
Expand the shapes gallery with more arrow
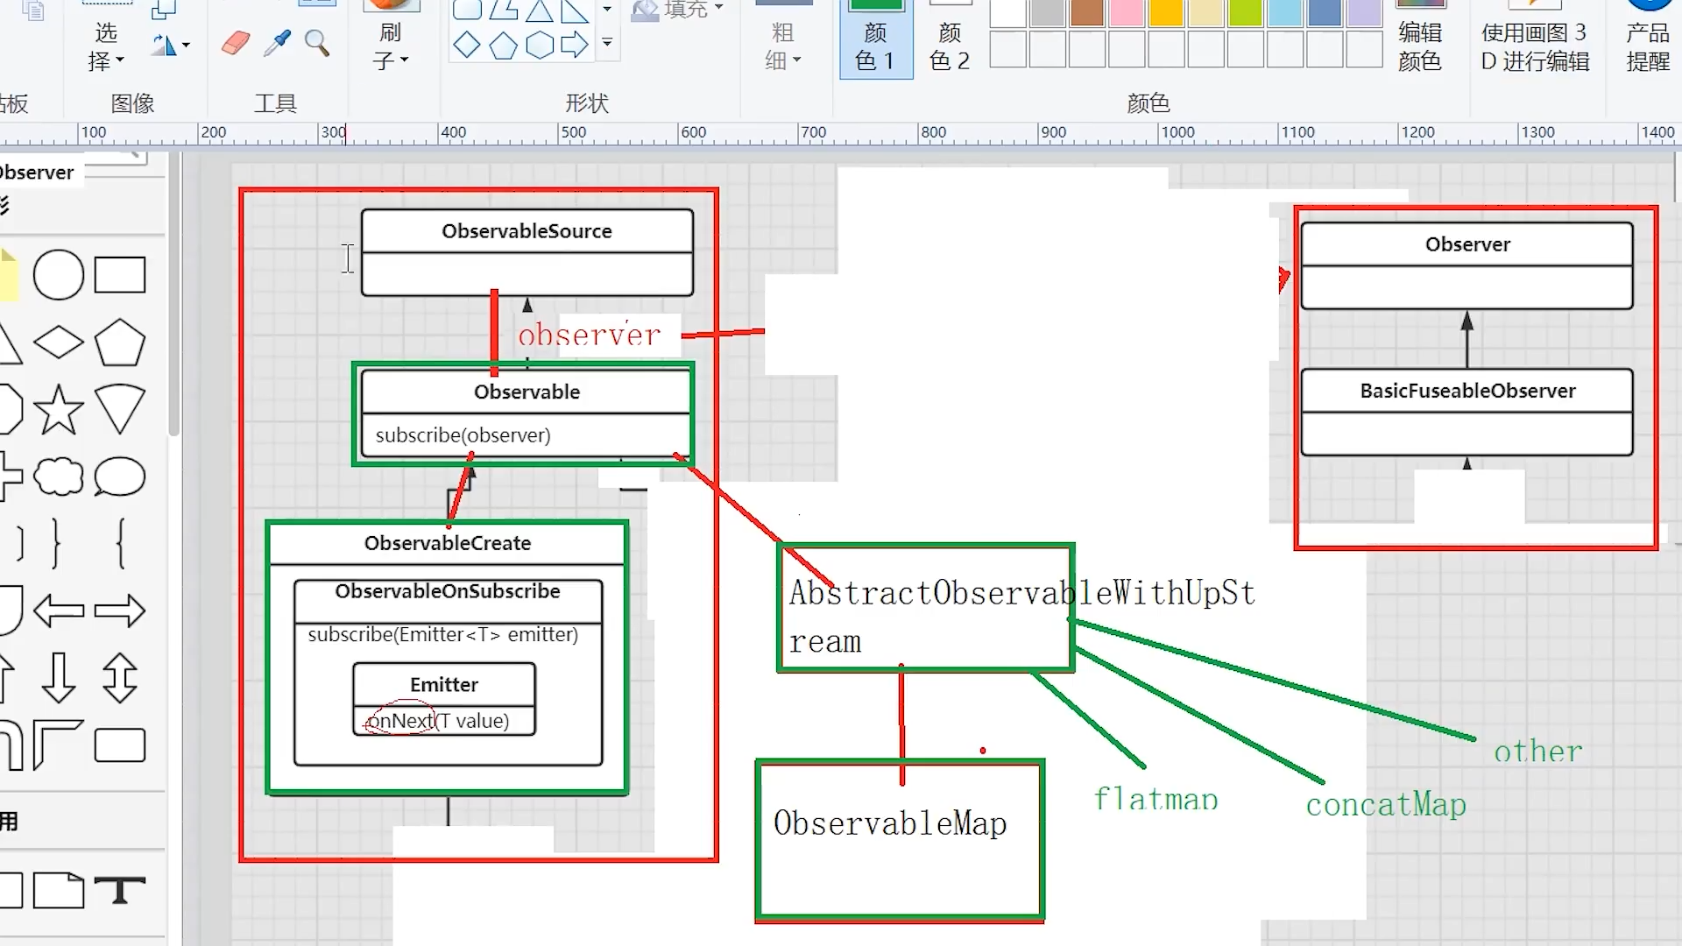pos(607,43)
